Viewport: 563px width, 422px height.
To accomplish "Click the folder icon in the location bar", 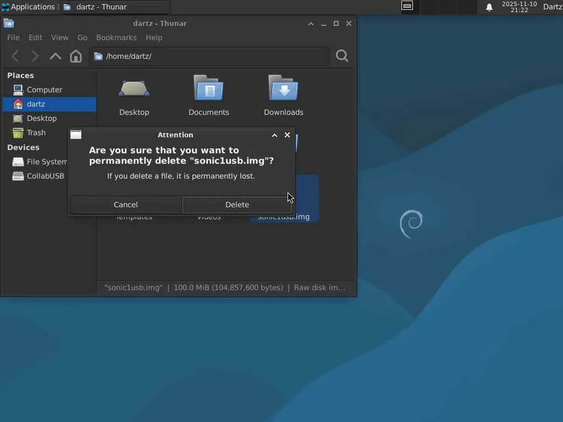I will 98,57.
